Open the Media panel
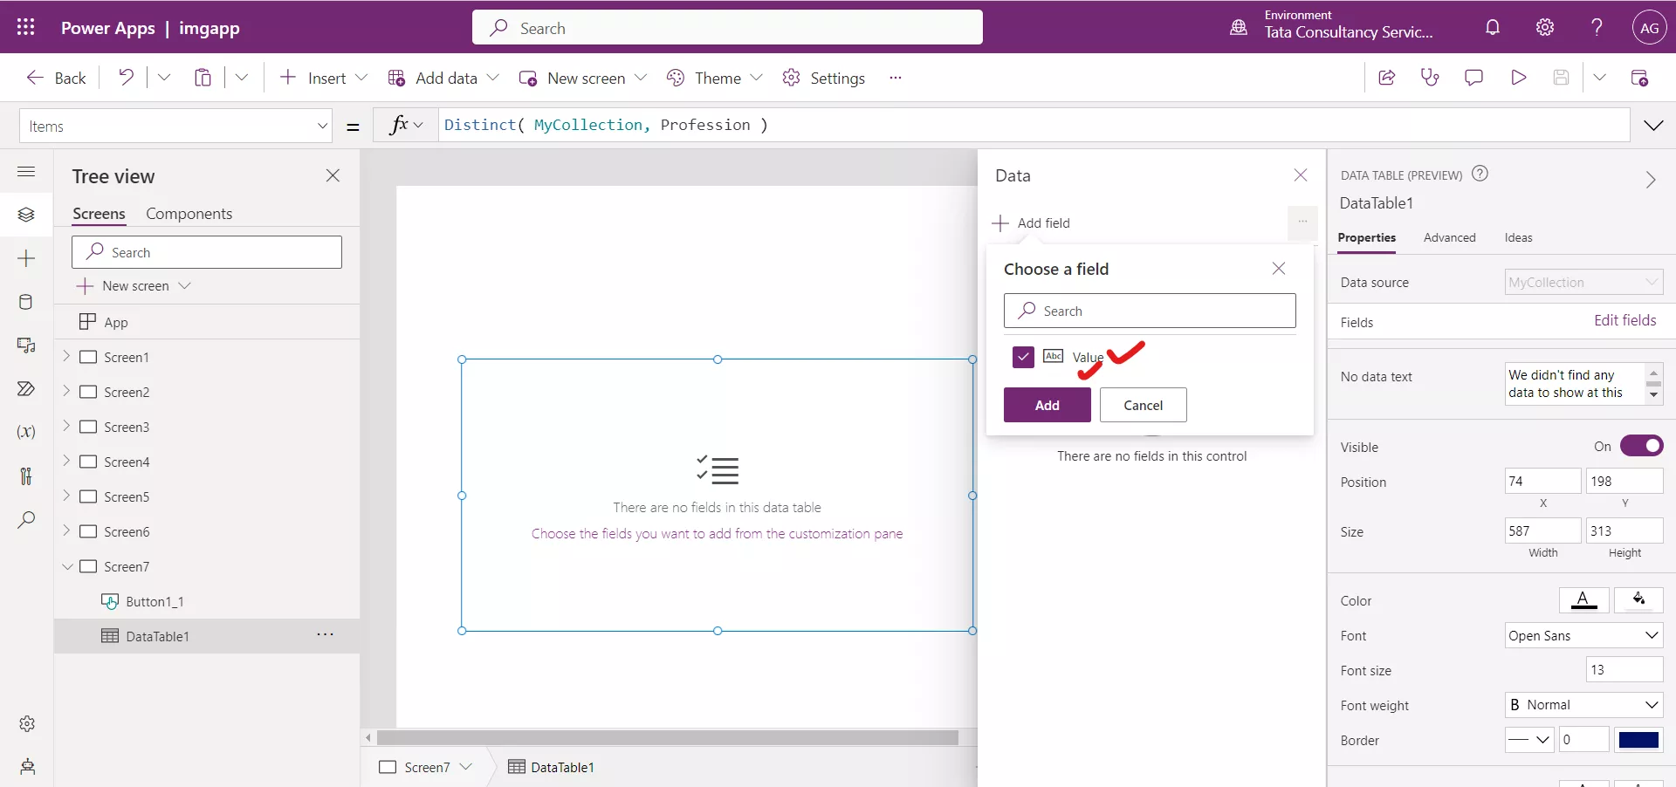 click(x=25, y=346)
